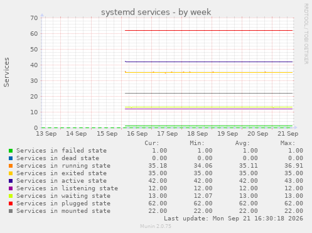Click the '19 Sep' x-axis label
Screen dimensions: 312x233
click(228, 134)
